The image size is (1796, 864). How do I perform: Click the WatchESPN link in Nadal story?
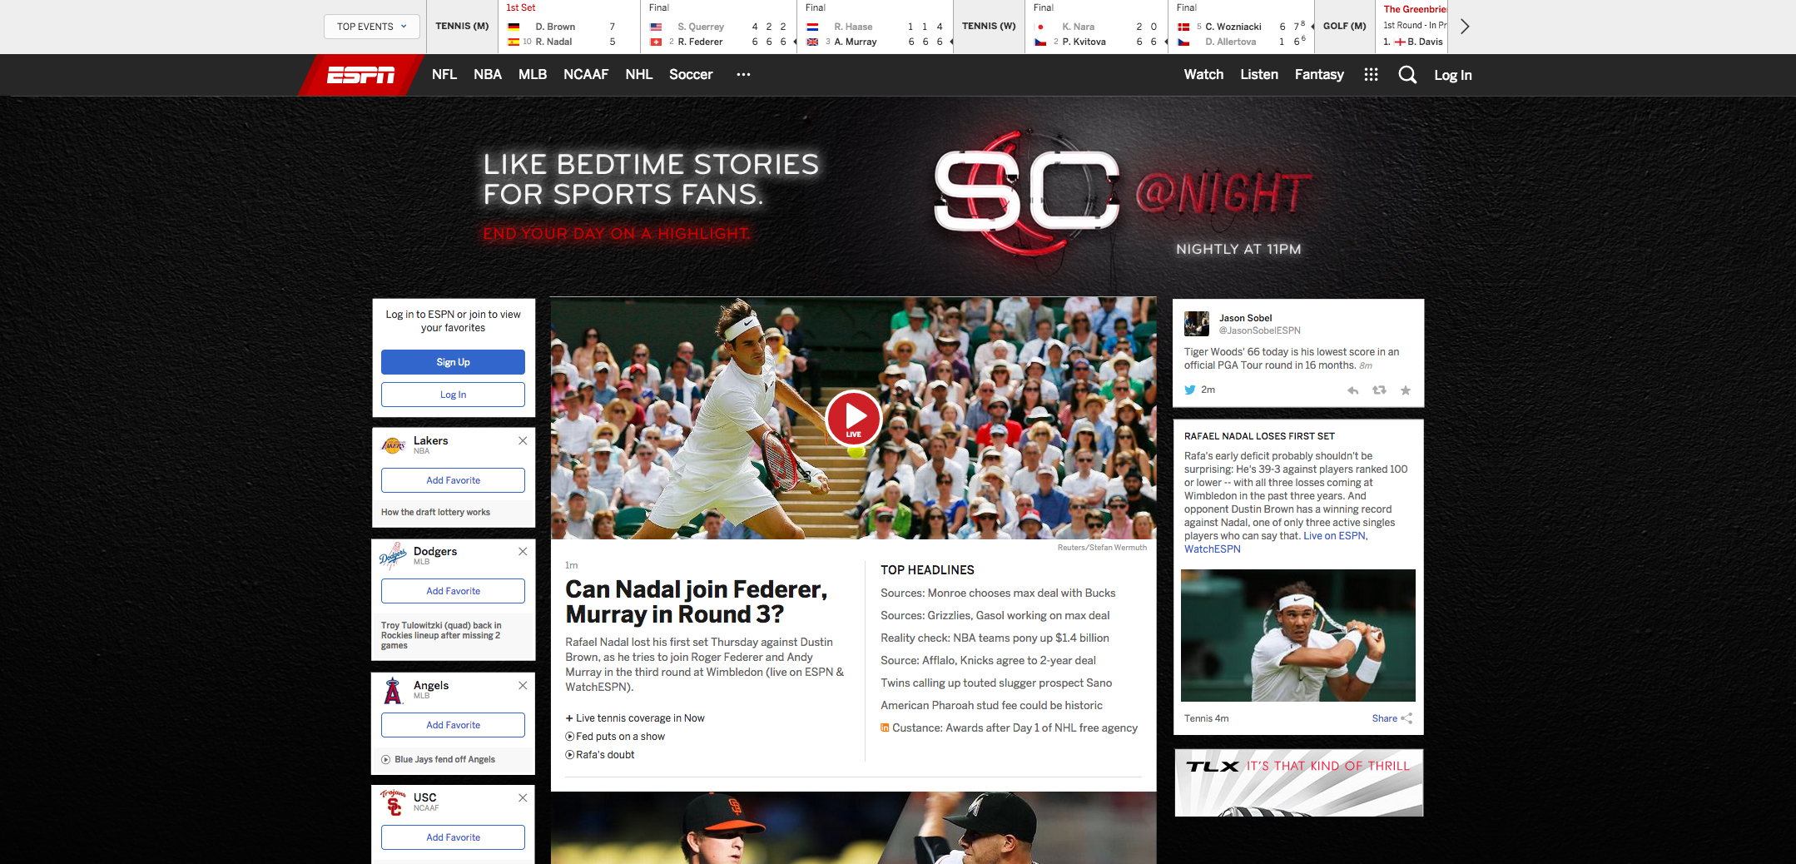tap(1213, 549)
